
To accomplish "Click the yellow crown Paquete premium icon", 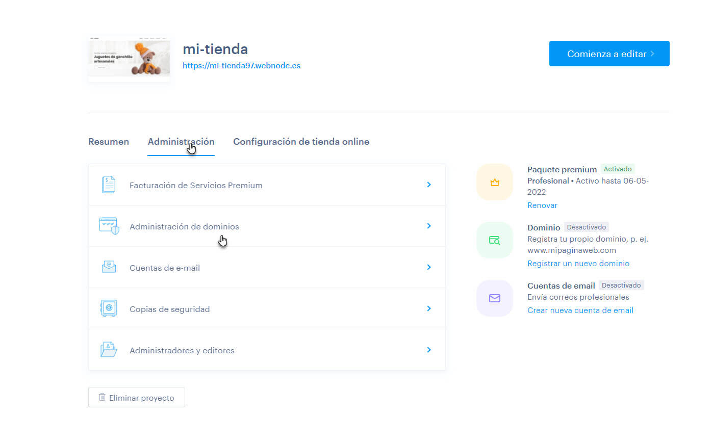I will click(494, 181).
